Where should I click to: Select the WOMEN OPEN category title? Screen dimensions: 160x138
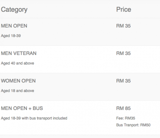tap(18, 81)
